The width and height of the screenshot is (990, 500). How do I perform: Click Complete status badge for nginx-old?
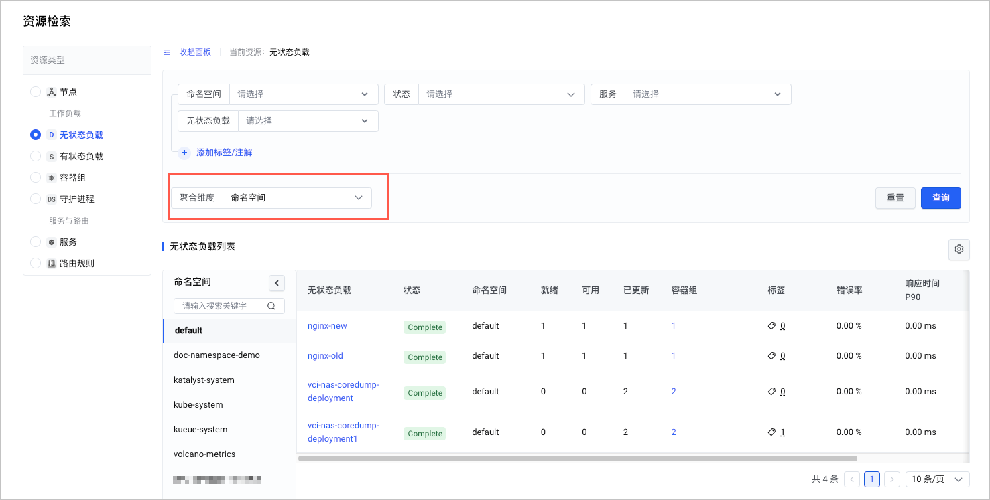point(425,357)
